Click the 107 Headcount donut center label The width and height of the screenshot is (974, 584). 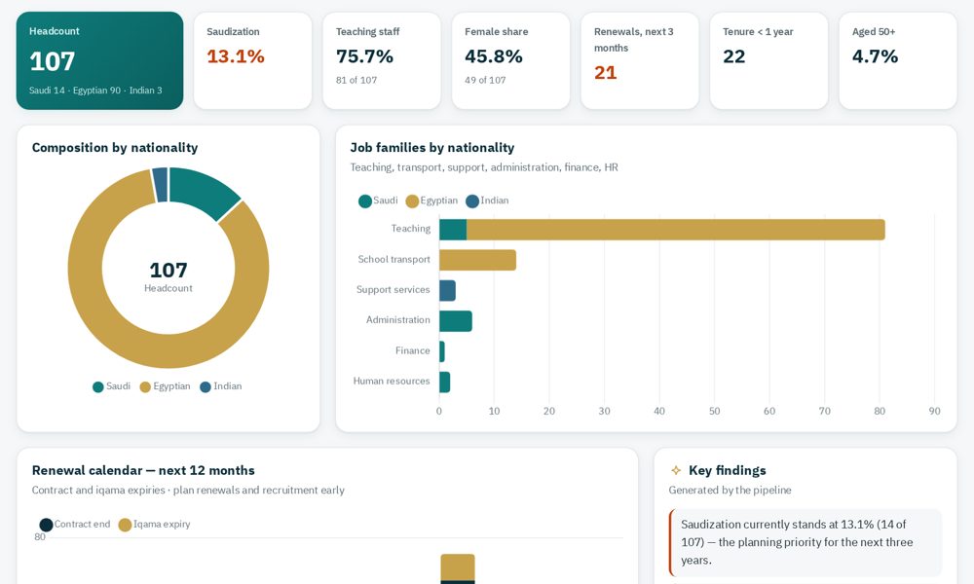[169, 275]
